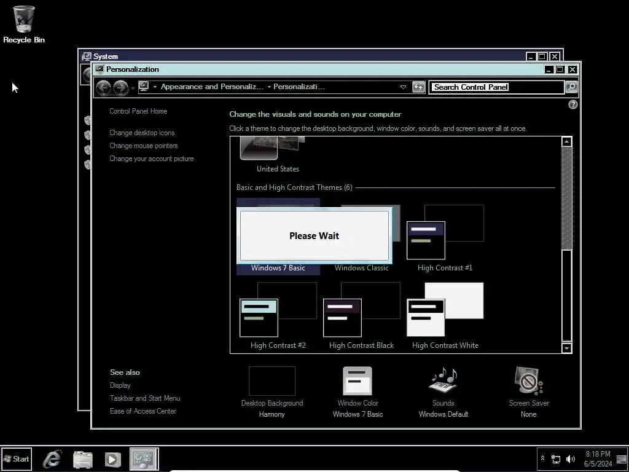Open Ease of Access Center link
This screenshot has width=629, height=472.
(x=143, y=411)
